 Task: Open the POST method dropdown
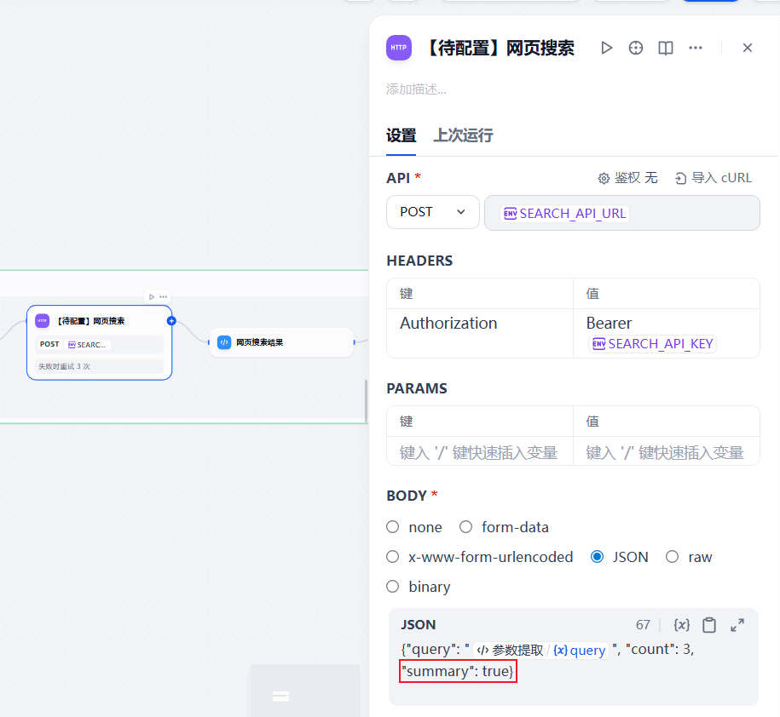coord(433,212)
